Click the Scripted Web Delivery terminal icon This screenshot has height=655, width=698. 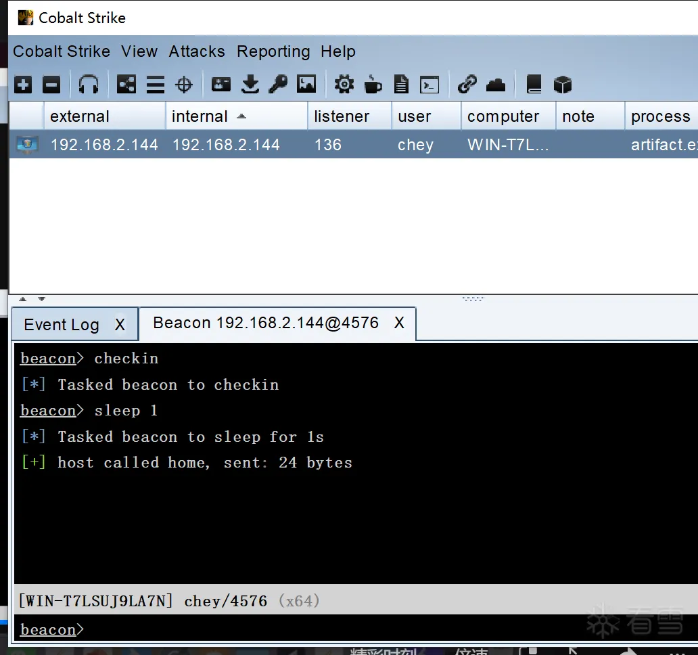(x=429, y=85)
